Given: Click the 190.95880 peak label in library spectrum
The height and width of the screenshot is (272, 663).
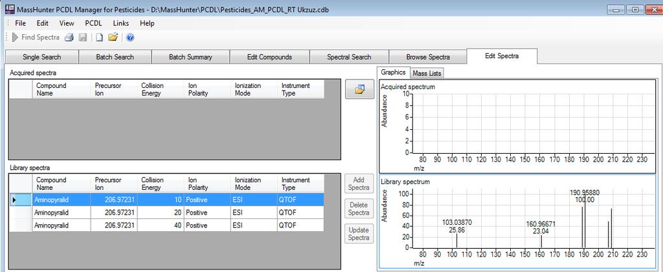Looking at the screenshot, I should (x=585, y=193).
